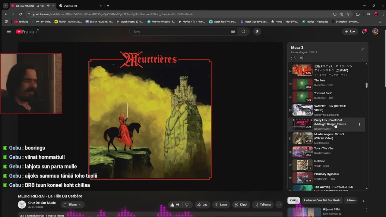Open the Tilattu subscription dropdown
The height and width of the screenshot is (217, 386).
coord(72,205)
